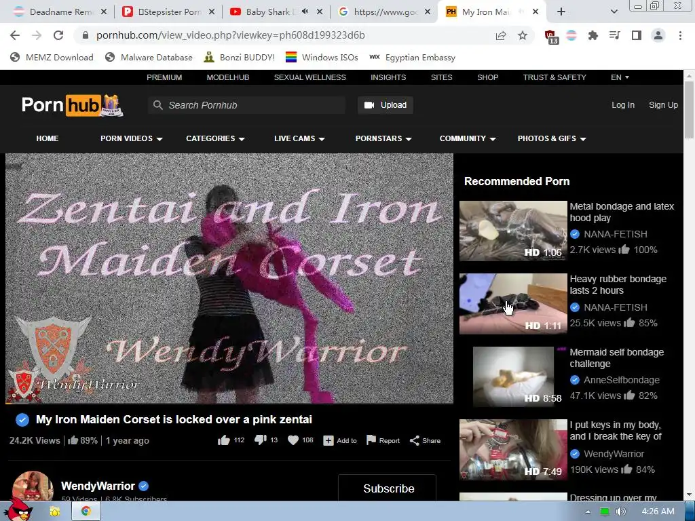Open the Premium top-bar item
Viewport: 695px width, 521px height.
tap(164, 77)
